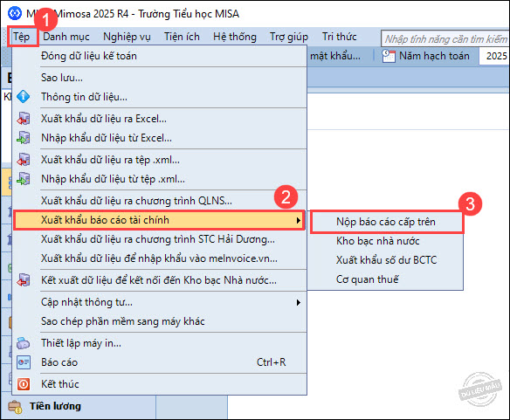Click the Thiết lập máy in printer icon
The height and width of the screenshot is (420, 510).
coord(23,343)
